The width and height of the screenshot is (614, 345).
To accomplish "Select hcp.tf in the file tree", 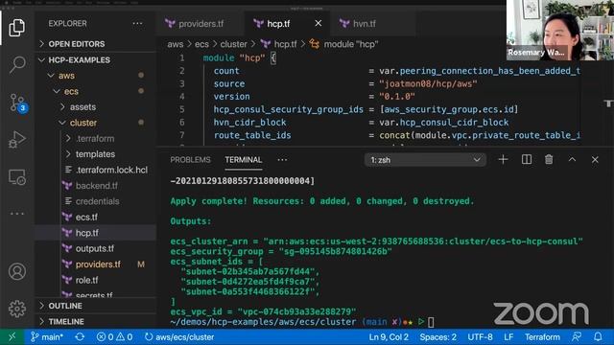I will [96, 233].
